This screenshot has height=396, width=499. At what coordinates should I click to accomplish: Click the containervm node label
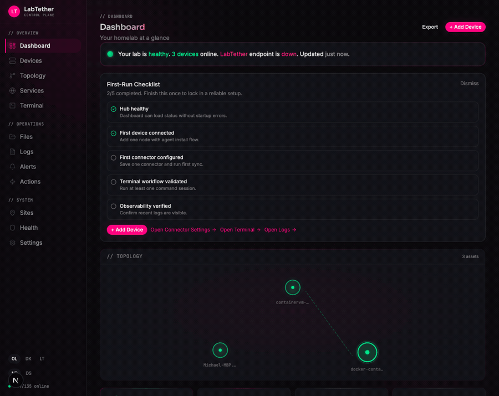pos(292,302)
